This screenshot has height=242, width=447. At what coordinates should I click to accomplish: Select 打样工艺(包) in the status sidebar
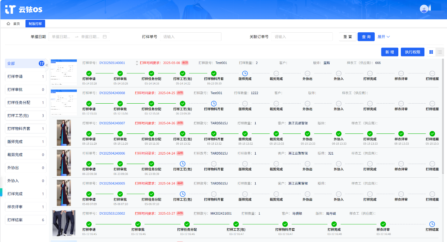coord(26,116)
